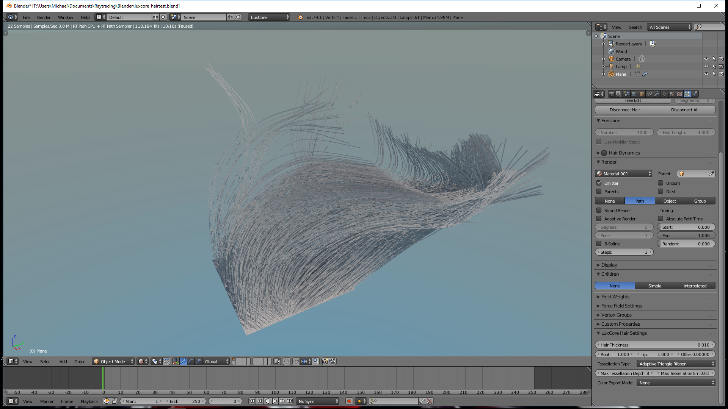Open the Color Export Mode dropdown
Viewport: 728px width, 409px height.
(676, 382)
